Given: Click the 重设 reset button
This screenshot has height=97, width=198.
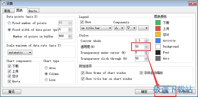Looking at the screenshot, I should tap(12, 92).
